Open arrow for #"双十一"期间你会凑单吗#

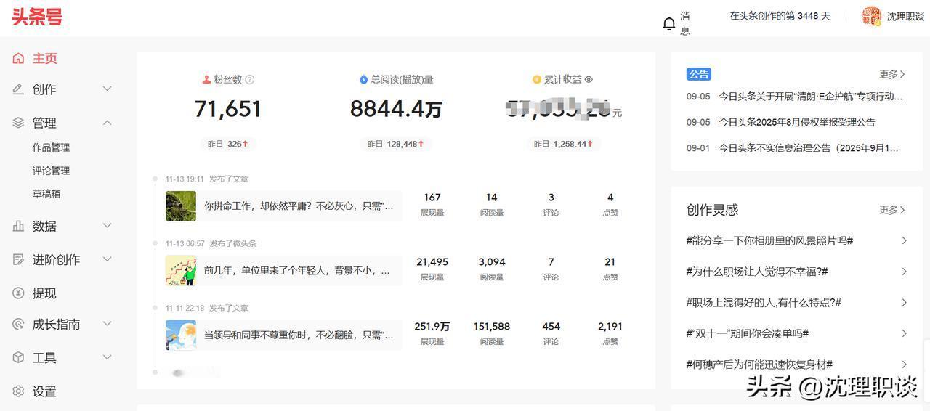click(x=904, y=333)
